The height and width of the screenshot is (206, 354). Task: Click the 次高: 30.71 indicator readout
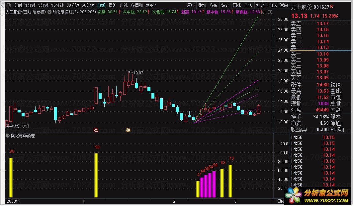pyautogui.click(x=109, y=12)
